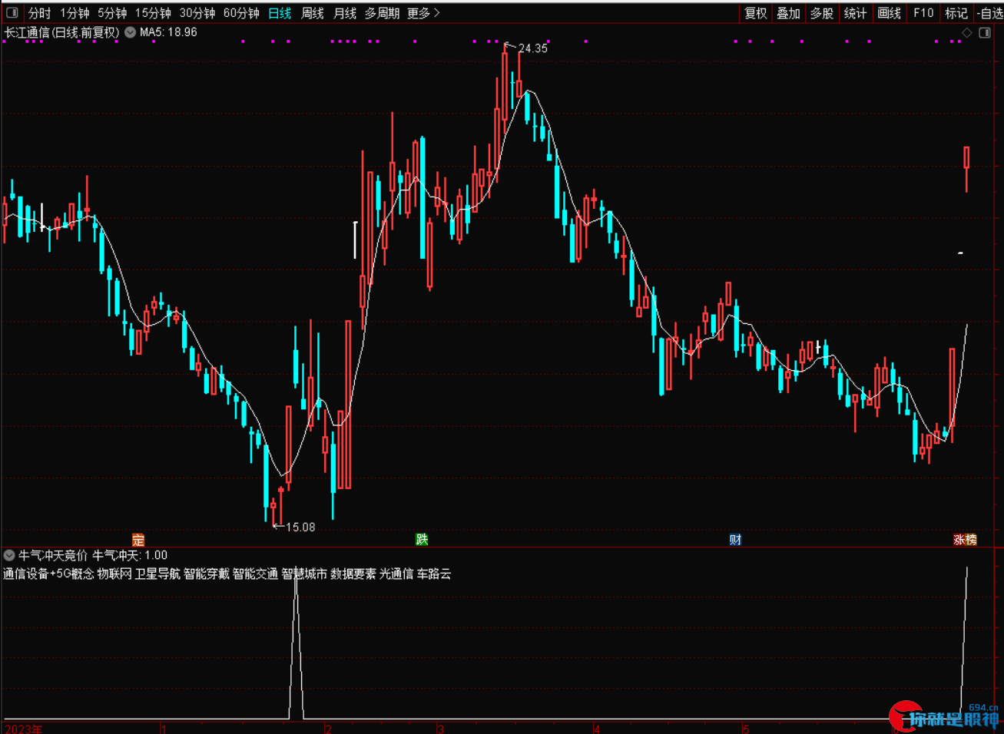The height and width of the screenshot is (734, 1004).
Task: Click the MA5: 18.96 indicator value
Action: tap(168, 32)
